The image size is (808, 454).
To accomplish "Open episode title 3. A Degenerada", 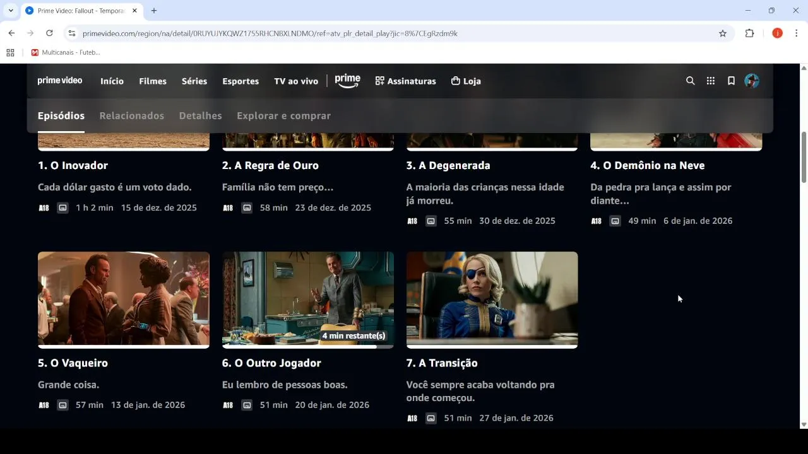I will [448, 165].
